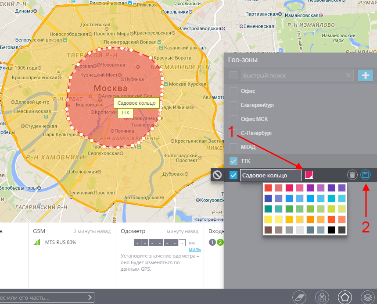Uncheck the ТТК geo-zone checkbox
The image size is (377, 304).
(x=233, y=161)
